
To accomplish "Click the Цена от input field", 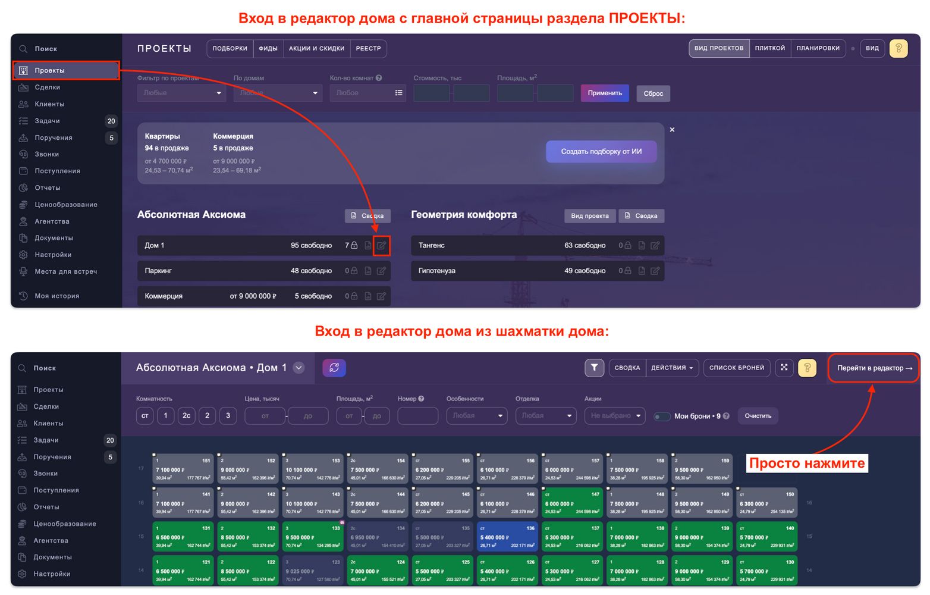I will point(265,415).
